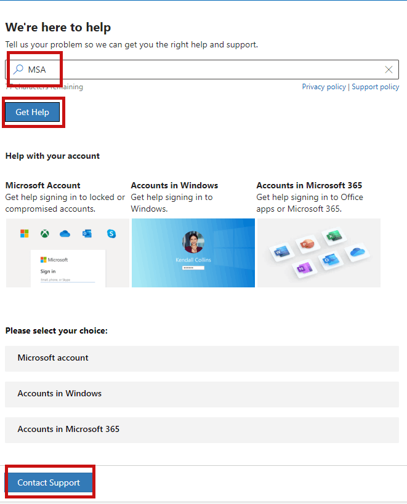Click the Get Help button
This screenshot has width=407, height=504.
pos(32,112)
